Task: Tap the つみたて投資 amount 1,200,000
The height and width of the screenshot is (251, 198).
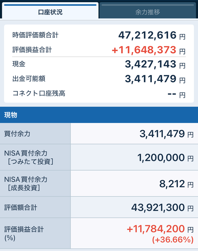Action: pos(161,158)
